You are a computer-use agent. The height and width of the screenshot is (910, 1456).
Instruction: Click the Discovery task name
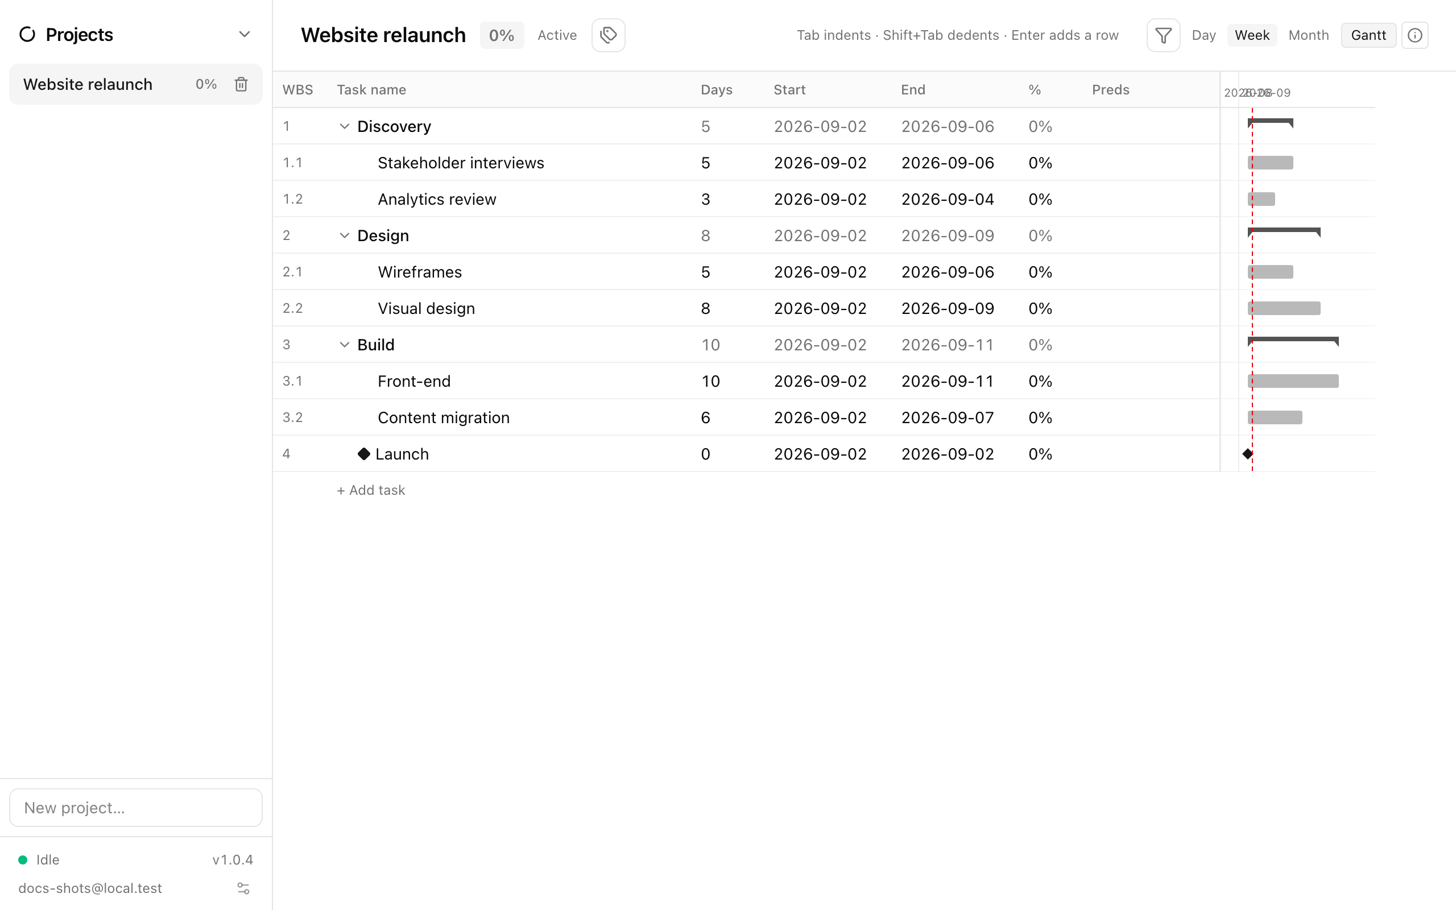click(x=394, y=126)
